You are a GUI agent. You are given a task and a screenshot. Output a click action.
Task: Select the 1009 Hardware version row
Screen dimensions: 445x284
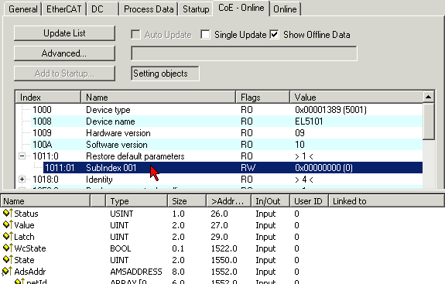click(227, 133)
